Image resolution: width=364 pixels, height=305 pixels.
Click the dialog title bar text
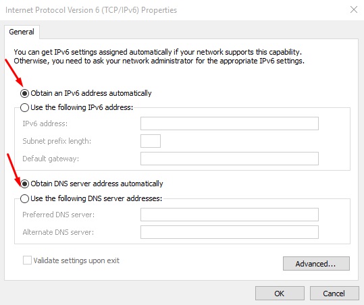point(91,10)
